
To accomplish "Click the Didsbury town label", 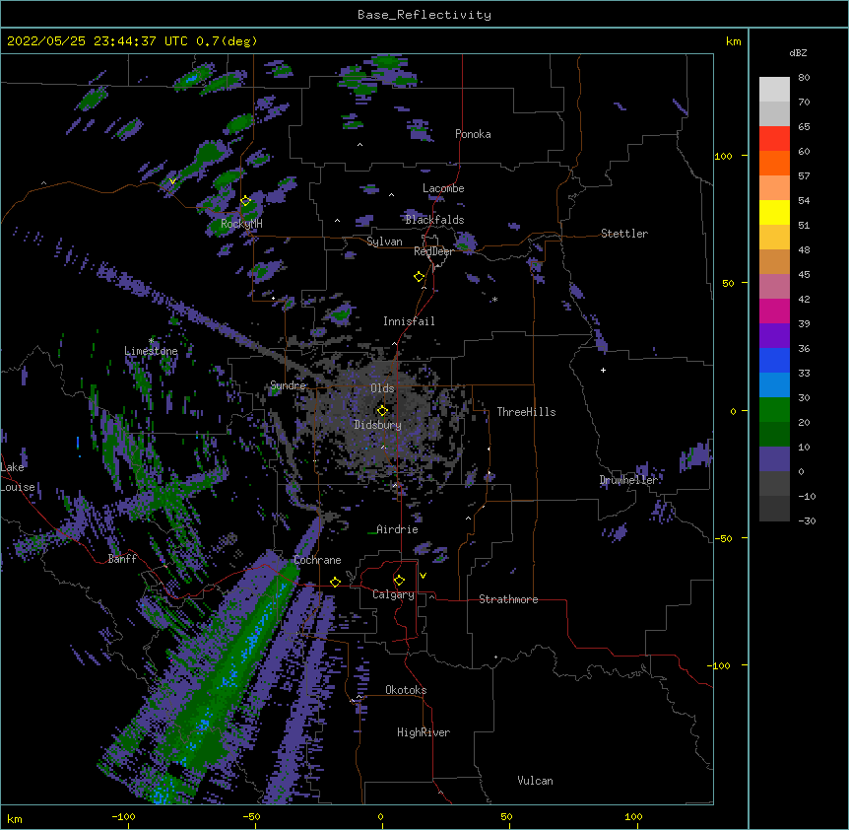I will [377, 425].
